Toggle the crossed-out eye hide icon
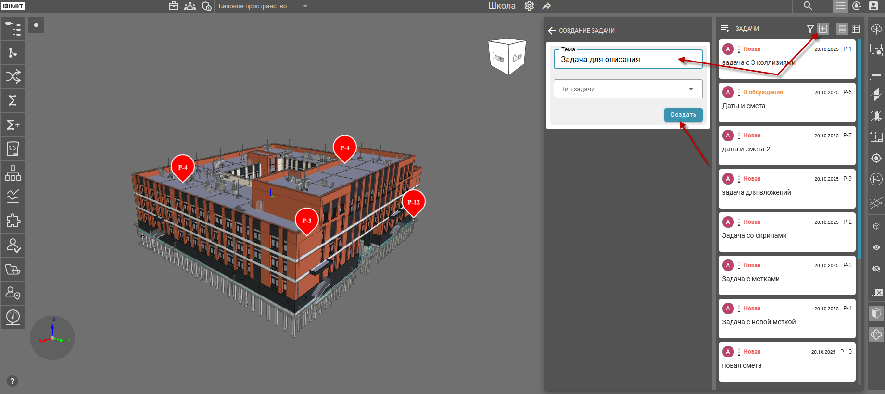 pyautogui.click(x=876, y=269)
